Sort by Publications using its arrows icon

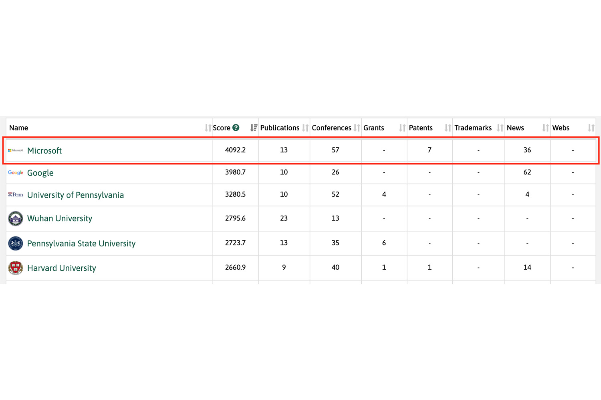305,128
